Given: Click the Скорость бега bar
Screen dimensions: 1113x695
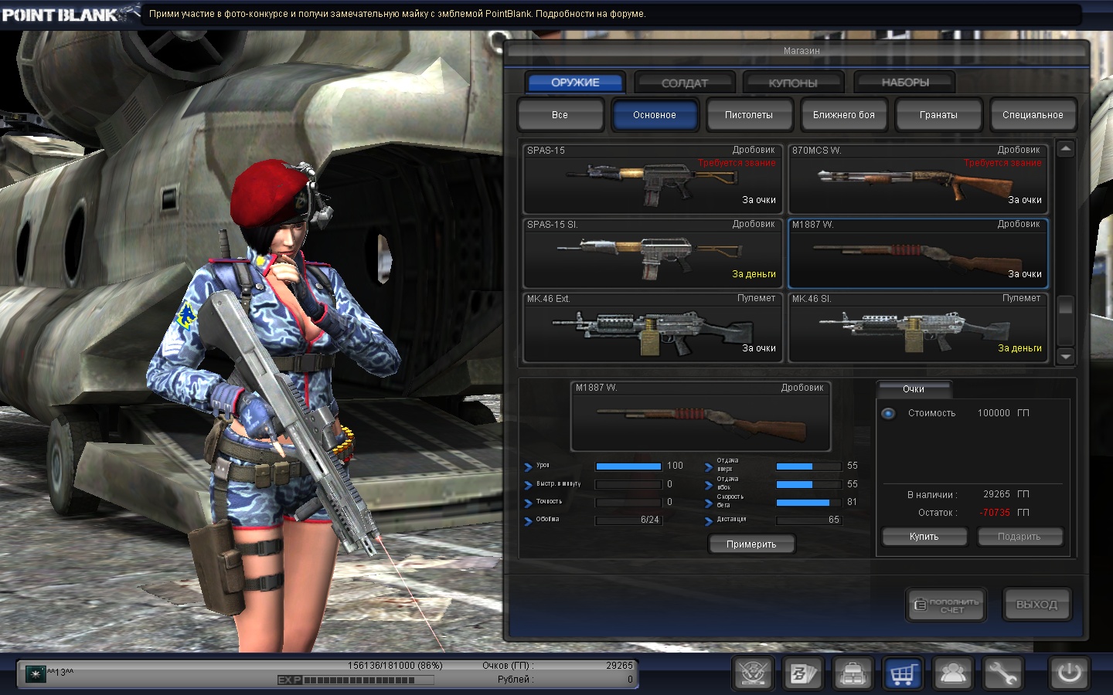Looking at the screenshot, I should (x=808, y=503).
